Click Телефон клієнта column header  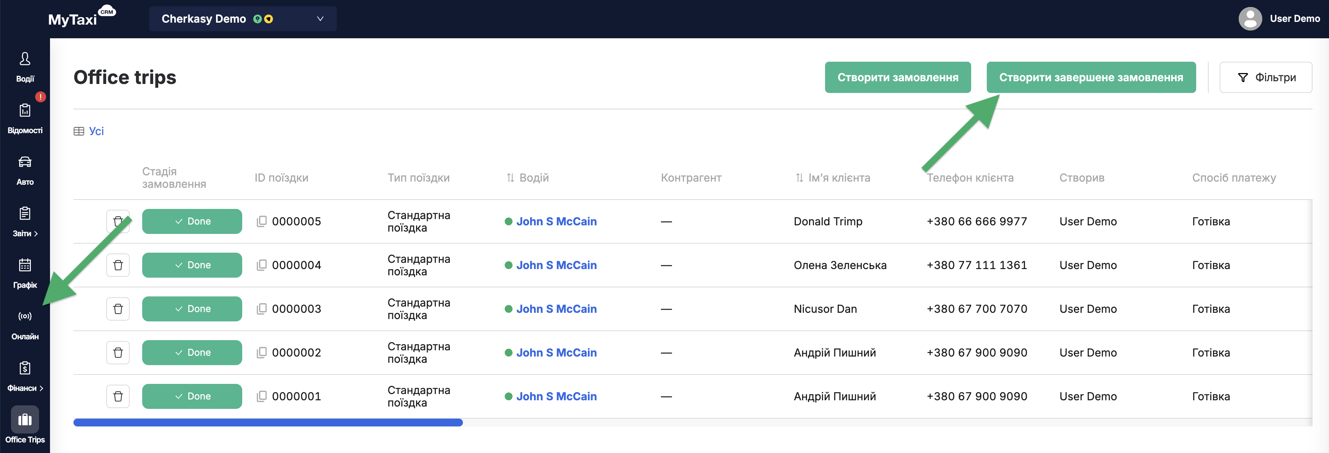click(970, 177)
